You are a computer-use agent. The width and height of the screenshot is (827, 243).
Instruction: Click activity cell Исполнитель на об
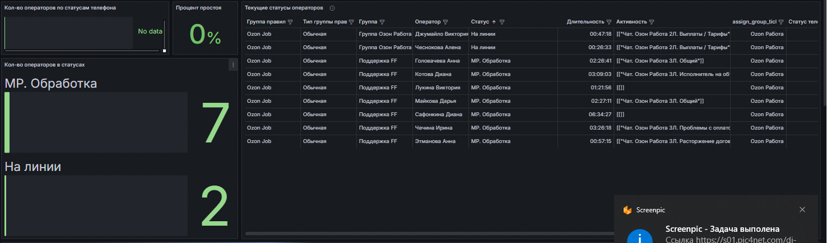point(673,74)
